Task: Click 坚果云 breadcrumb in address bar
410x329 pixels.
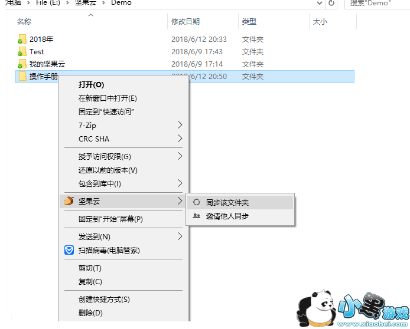Action: click(86, 3)
